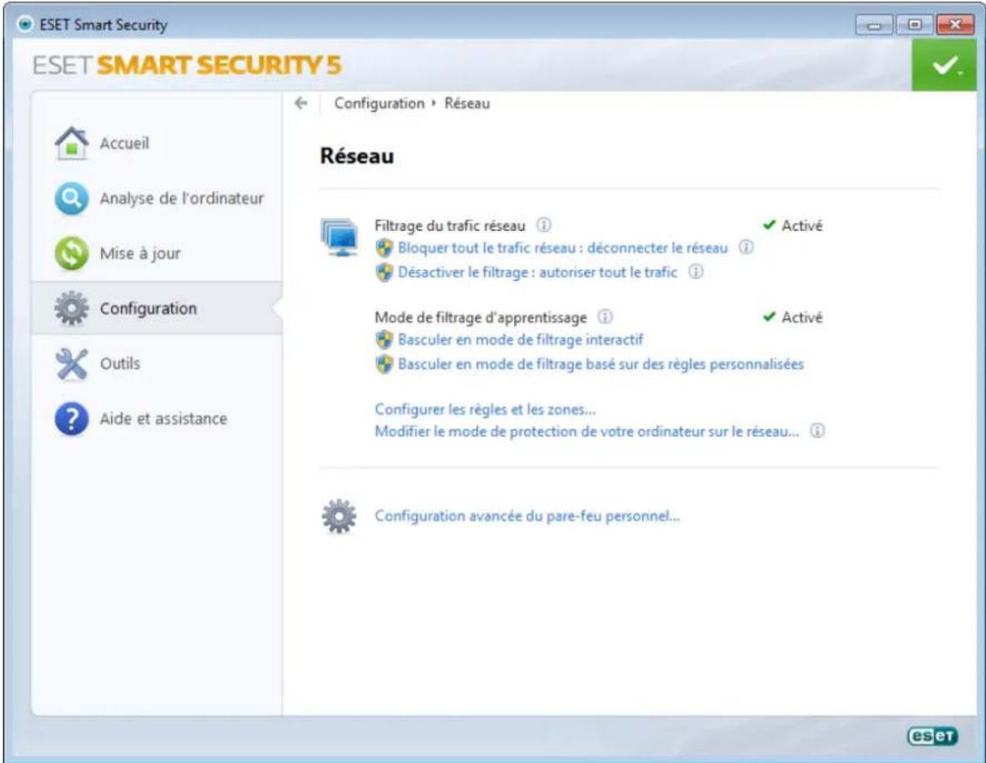Click the ESET Smart Security 5 banner logo

click(187, 65)
